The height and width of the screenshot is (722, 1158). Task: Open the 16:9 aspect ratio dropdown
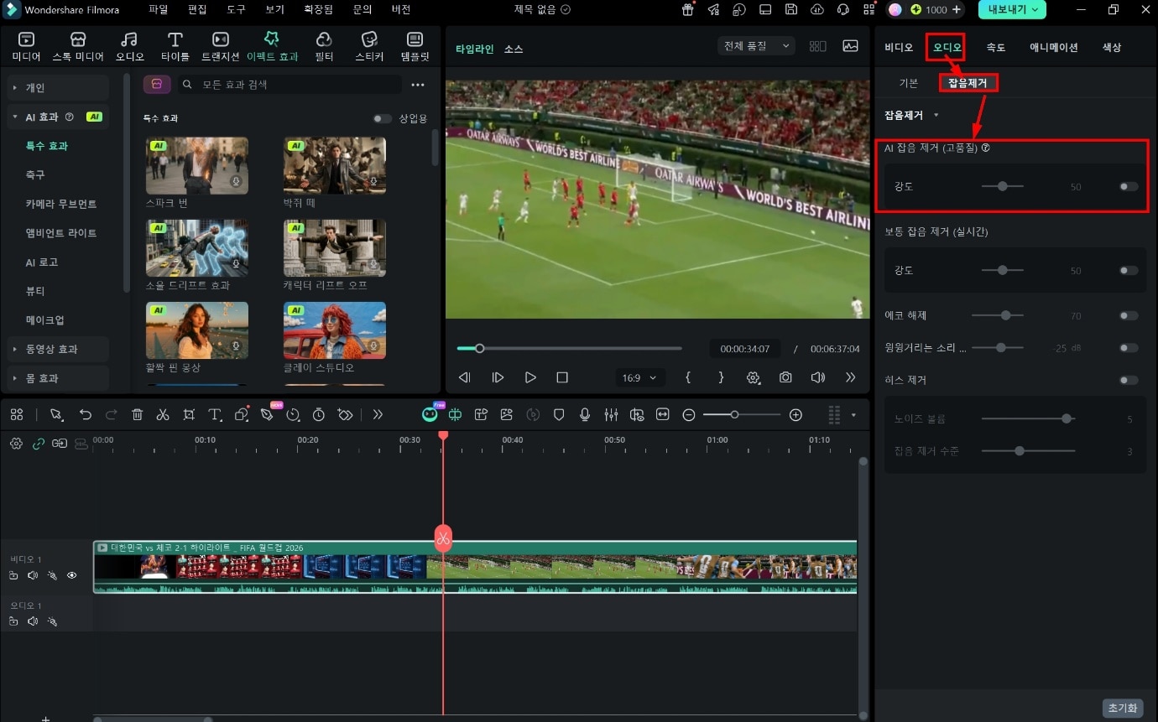[640, 378]
